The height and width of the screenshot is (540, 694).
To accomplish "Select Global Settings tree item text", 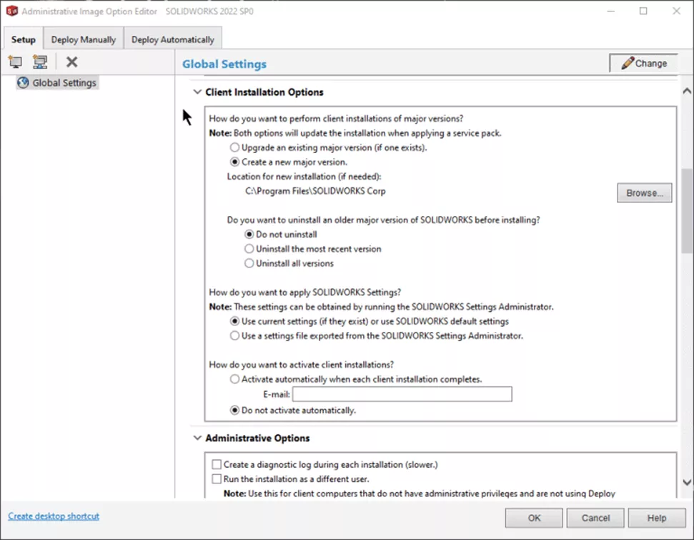I will click(64, 83).
